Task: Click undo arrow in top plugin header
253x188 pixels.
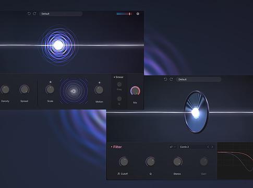Action: [x=29, y=14]
